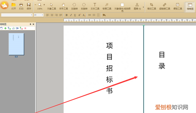Align text left
196x113 pixels.
(x=48, y=15)
